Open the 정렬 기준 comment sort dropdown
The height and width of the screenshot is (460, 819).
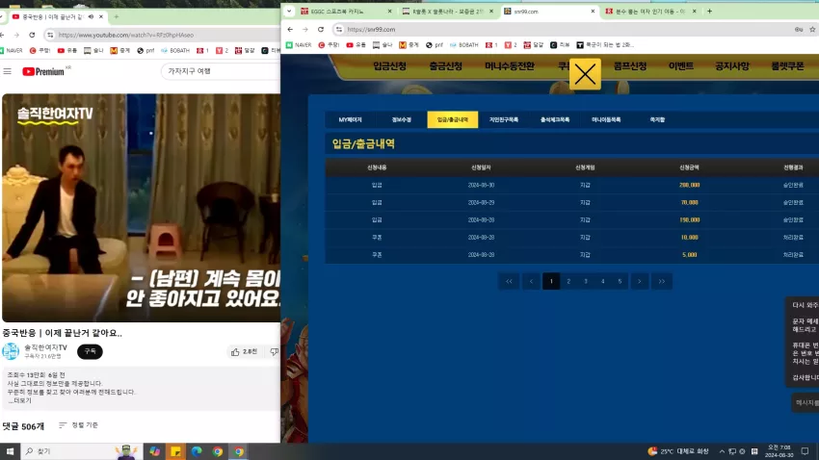click(78, 425)
